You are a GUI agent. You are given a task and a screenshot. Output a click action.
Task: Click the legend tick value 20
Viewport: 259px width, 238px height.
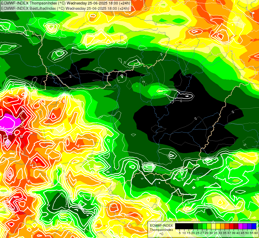click(x=193, y=233)
